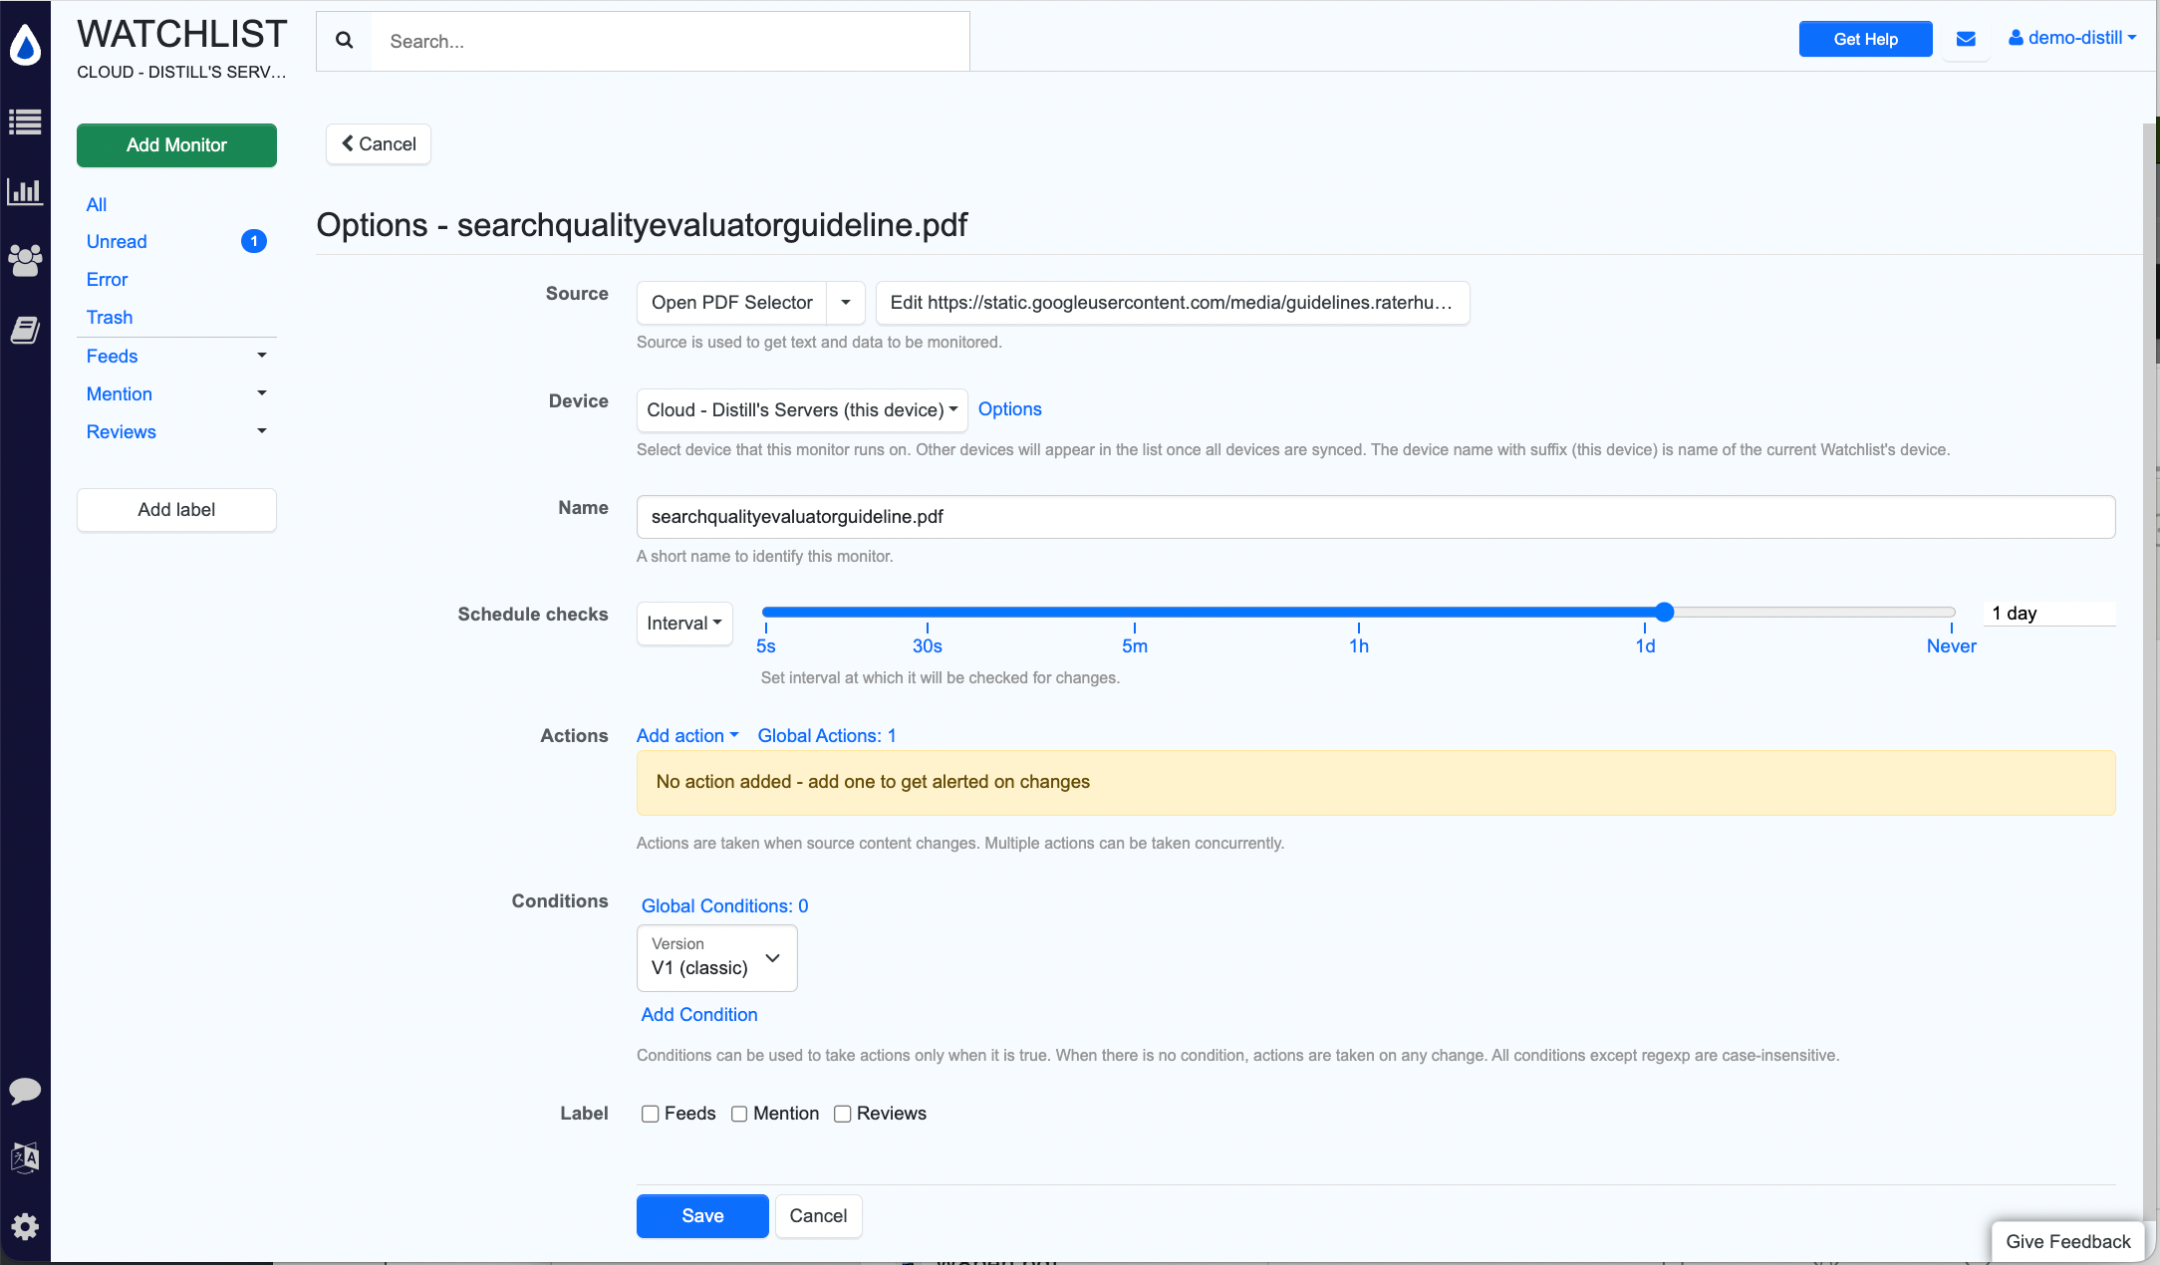Open the translate sidebar icon
This screenshot has height=1265, width=2160.
pyautogui.click(x=25, y=1157)
